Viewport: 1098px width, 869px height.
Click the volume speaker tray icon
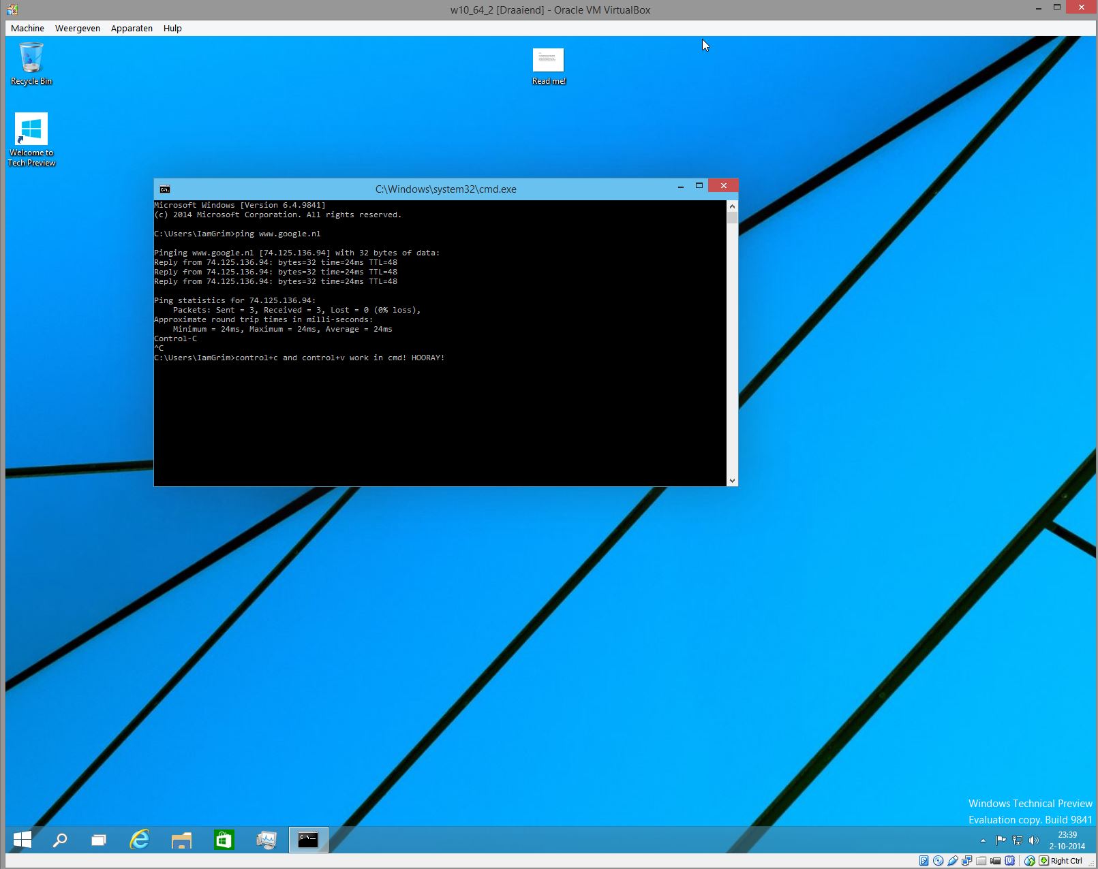click(1034, 840)
